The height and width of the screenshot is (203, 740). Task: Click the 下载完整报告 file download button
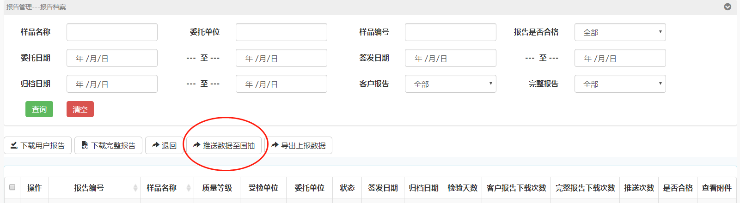[x=108, y=145]
